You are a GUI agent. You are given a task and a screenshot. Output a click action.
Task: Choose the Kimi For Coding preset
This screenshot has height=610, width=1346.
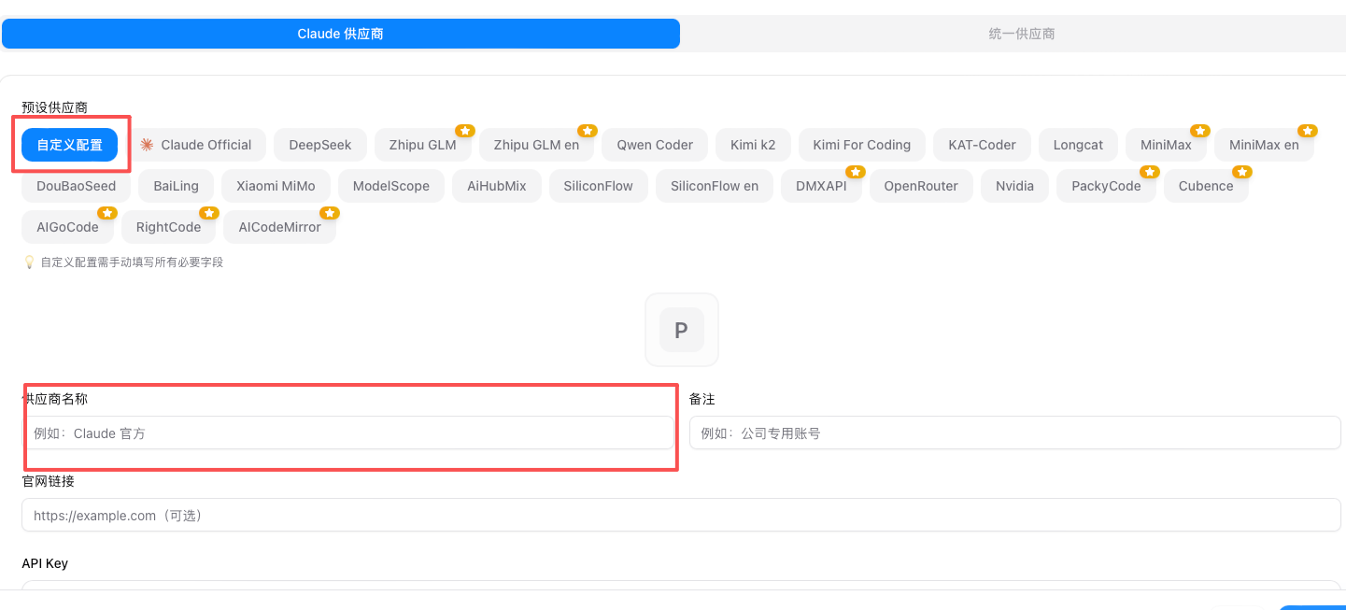[862, 145]
